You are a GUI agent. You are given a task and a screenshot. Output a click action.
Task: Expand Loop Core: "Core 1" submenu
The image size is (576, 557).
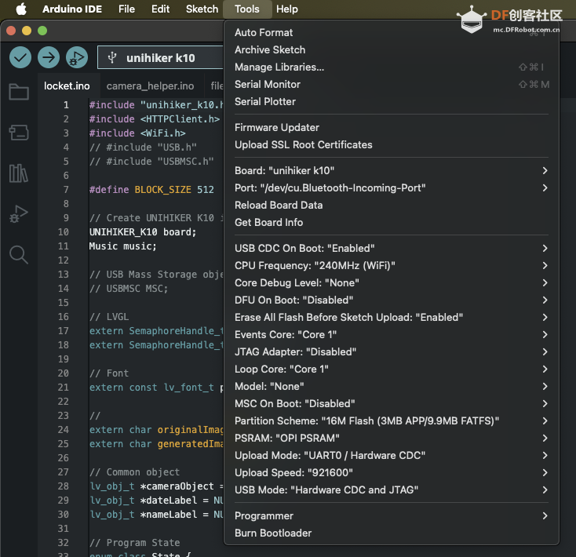[392, 369]
